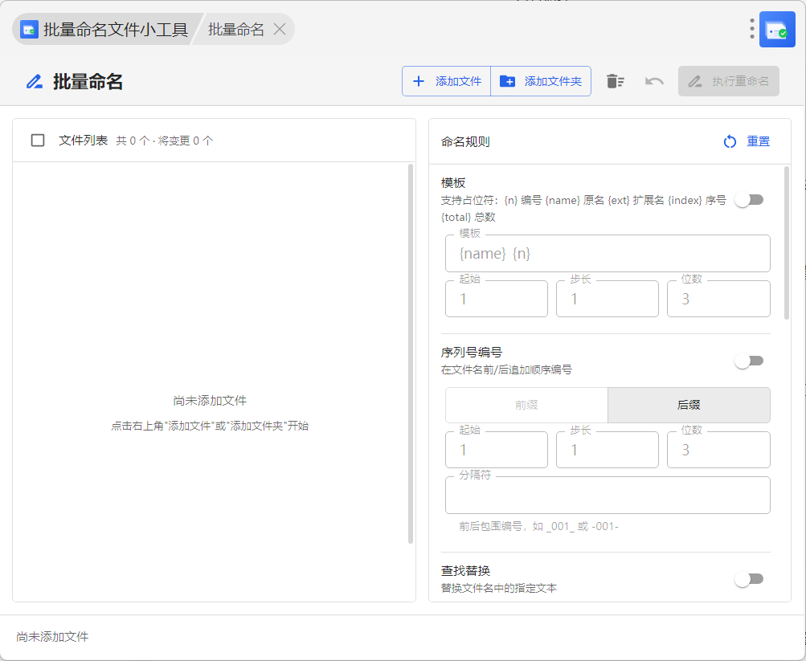Enable the 查找替换 toggle

click(750, 579)
